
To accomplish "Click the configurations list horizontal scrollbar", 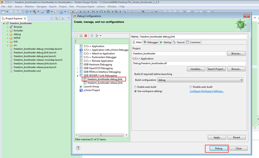I will [x=101, y=135].
